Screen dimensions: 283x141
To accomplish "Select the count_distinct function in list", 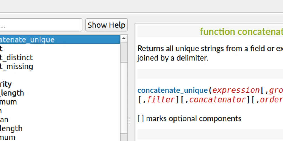I will (16, 58).
